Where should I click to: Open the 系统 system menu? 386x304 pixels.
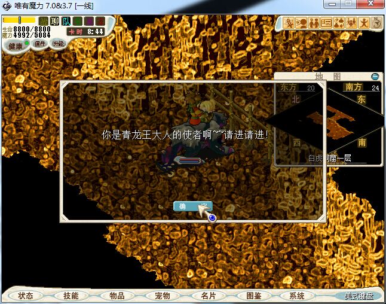click(x=297, y=296)
